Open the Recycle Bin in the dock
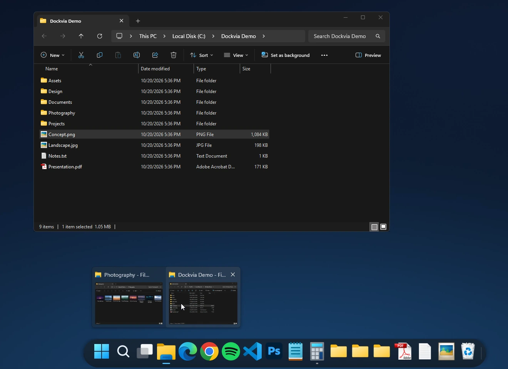508x369 pixels. pos(468,351)
